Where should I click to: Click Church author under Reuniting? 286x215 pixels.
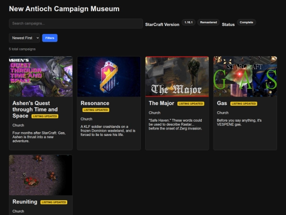coord(18,211)
